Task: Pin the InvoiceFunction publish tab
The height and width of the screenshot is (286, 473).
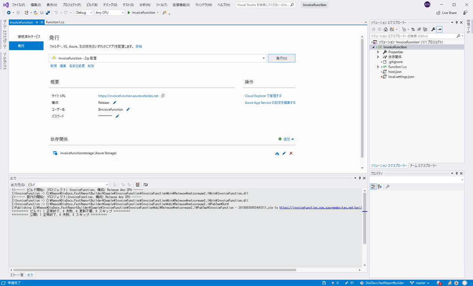Action: click(37, 22)
